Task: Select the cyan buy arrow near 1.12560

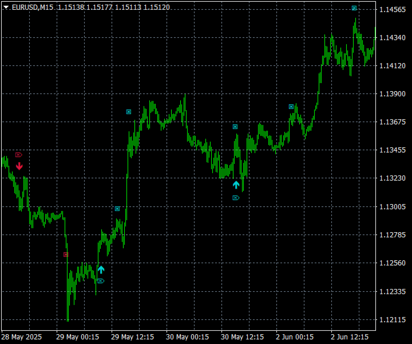Action: [x=101, y=270]
